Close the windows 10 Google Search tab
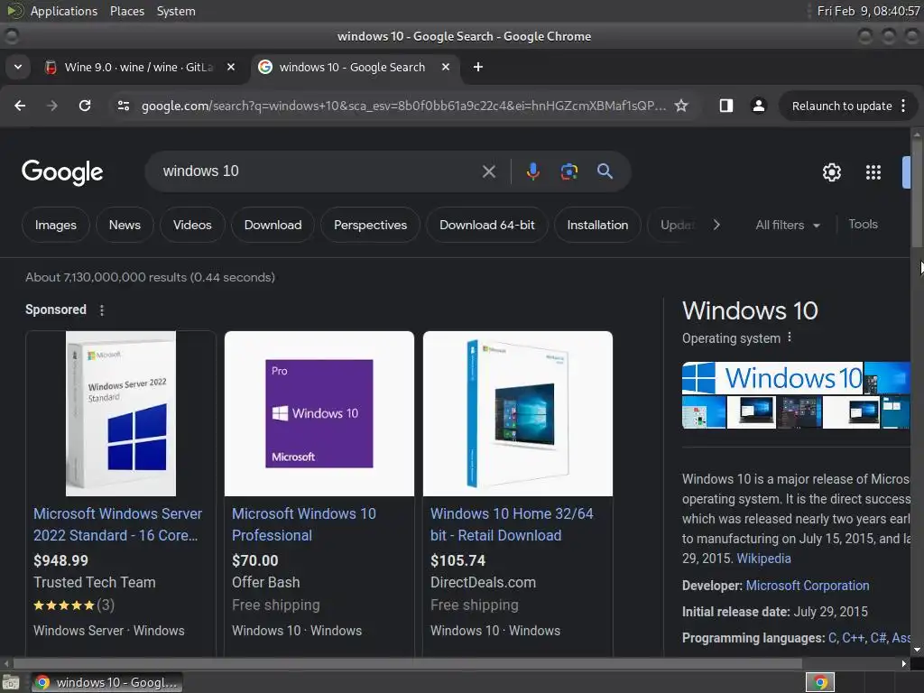 446,67
